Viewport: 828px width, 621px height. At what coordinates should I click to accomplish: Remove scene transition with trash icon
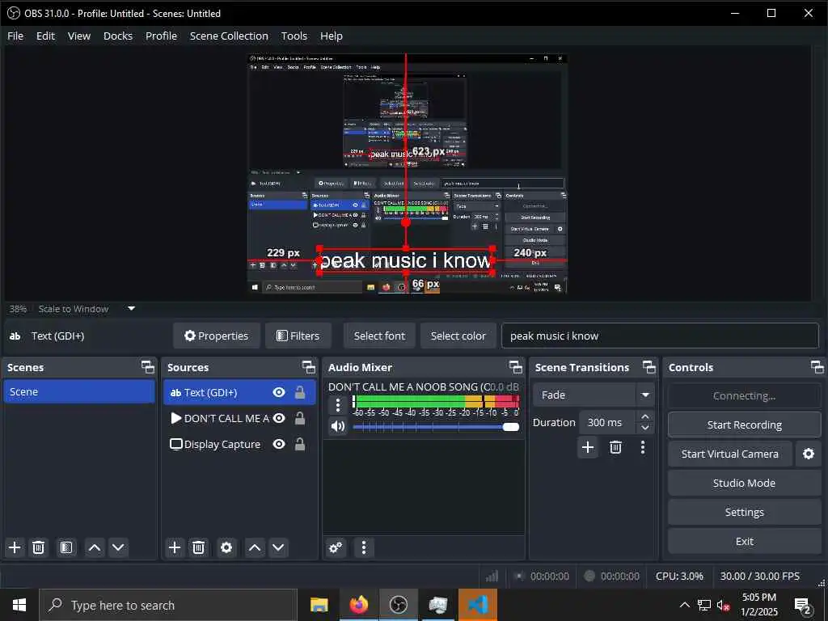click(615, 447)
